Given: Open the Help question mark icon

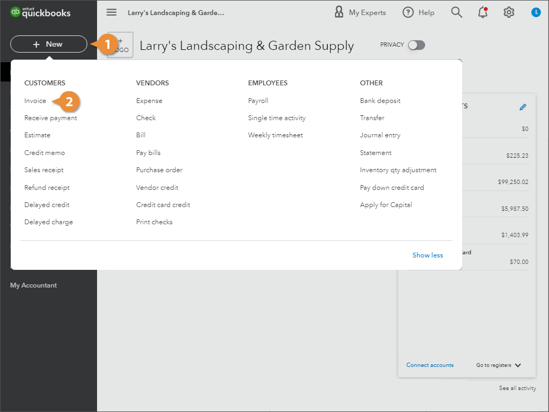Looking at the screenshot, I should tap(407, 12).
